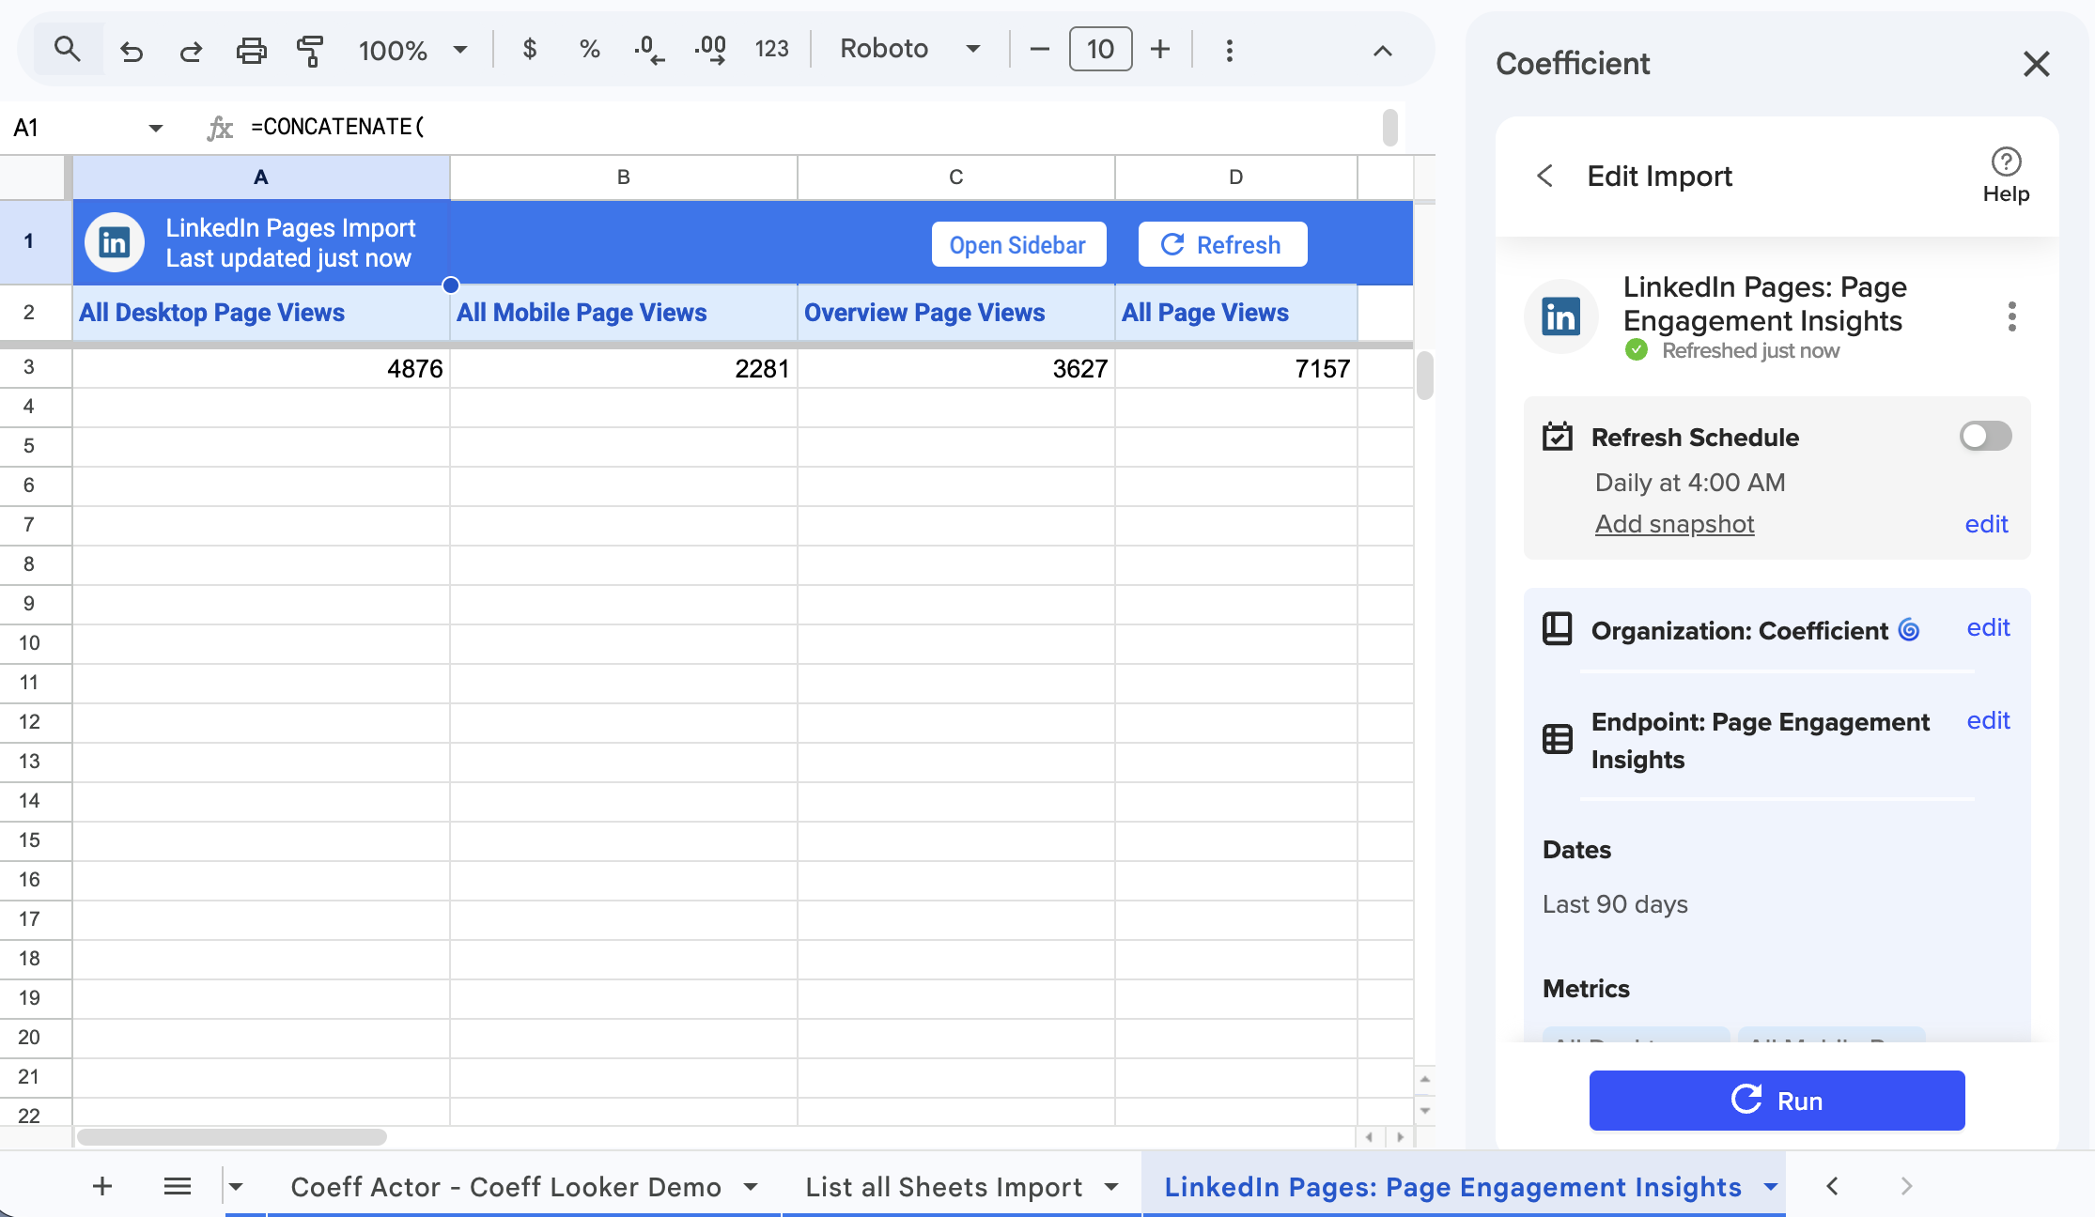Viewport: 2095px width, 1217px height.
Task: Click the print icon
Action: (x=251, y=50)
